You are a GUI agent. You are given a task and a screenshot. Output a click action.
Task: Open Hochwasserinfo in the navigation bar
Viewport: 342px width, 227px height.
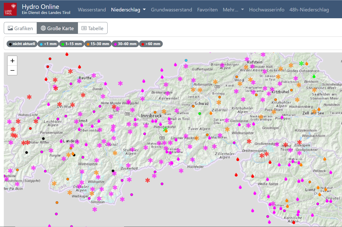pyautogui.click(x=267, y=10)
